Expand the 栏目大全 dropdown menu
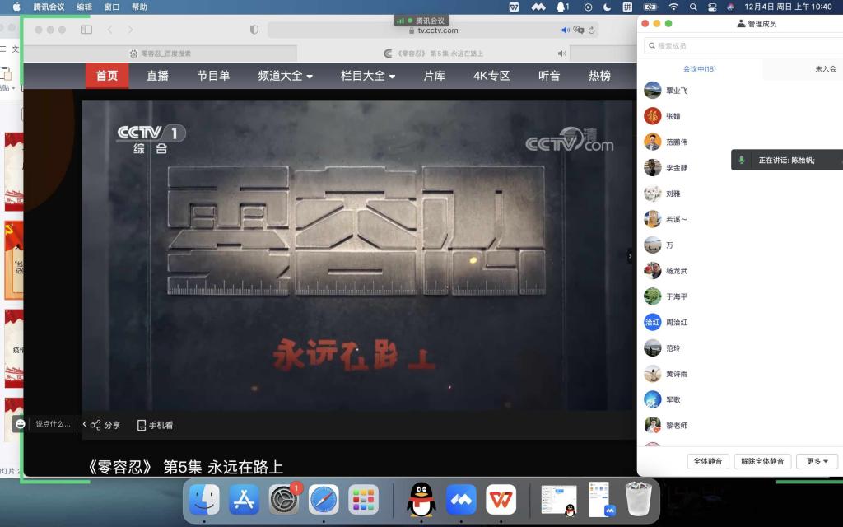The image size is (843, 527). [368, 76]
